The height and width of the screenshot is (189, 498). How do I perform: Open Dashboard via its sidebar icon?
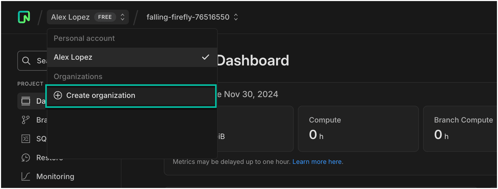coord(26,101)
